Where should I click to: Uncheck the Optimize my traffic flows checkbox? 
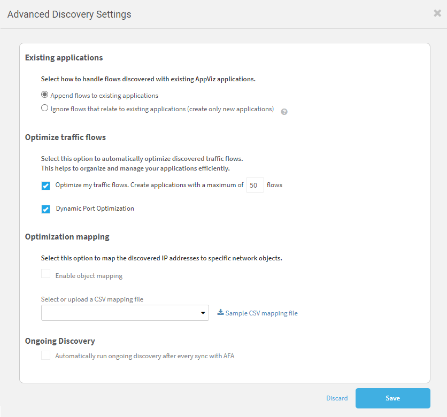tap(46, 186)
